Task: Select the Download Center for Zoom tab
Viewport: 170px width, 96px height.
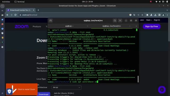Action: point(21,10)
